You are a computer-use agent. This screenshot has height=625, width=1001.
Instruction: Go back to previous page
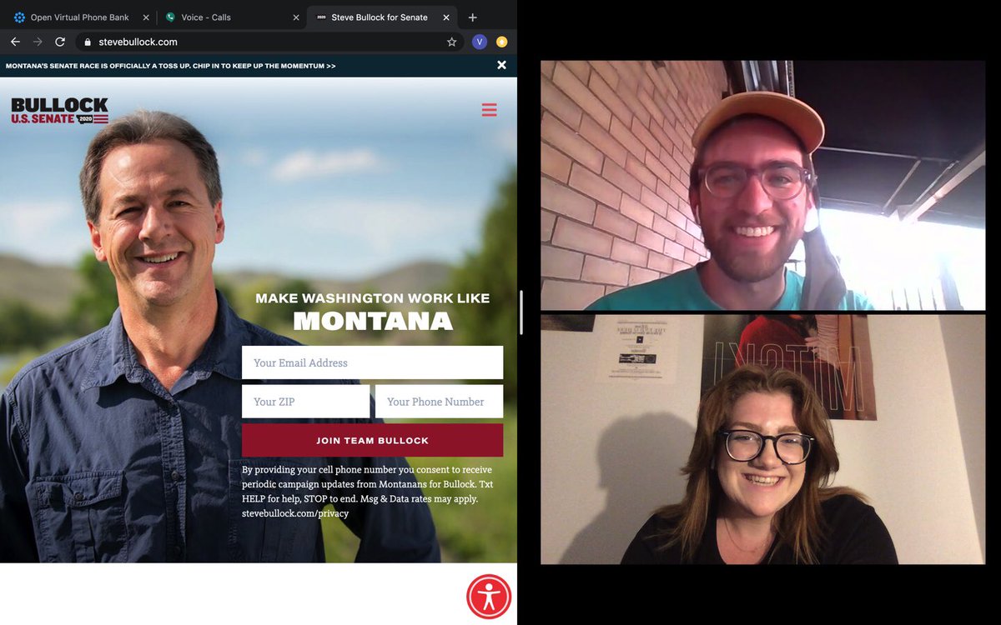[15, 42]
